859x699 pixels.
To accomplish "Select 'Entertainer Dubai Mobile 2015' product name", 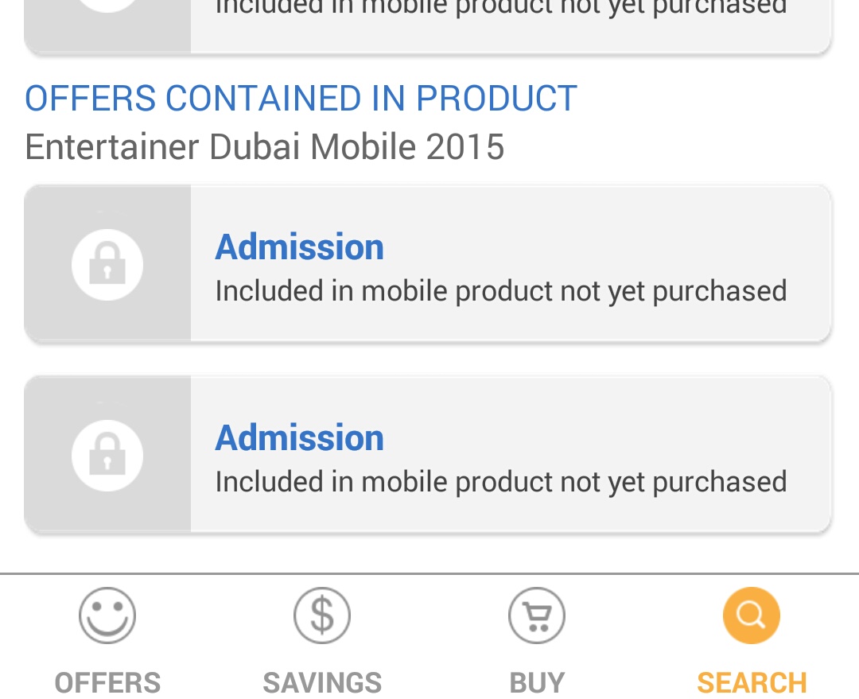I will (x=265, y=147).
